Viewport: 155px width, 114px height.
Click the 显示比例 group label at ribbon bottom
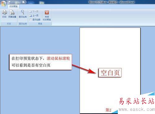[x=23, y=24]
